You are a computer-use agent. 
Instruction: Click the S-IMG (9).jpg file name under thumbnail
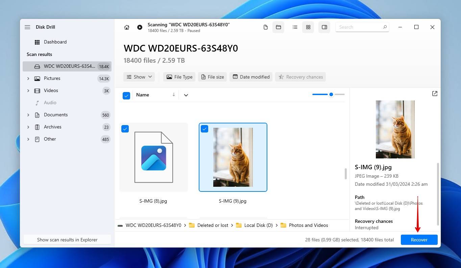pos(233,201)
